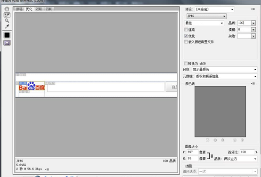261x177 pixels.
Task: Click the 100 品质 preview label
Action: [169, 161]
